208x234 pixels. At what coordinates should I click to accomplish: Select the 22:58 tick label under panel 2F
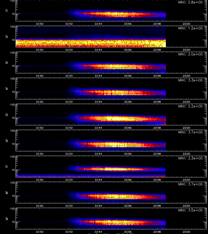pyautogui.click(x=157, y=50)
